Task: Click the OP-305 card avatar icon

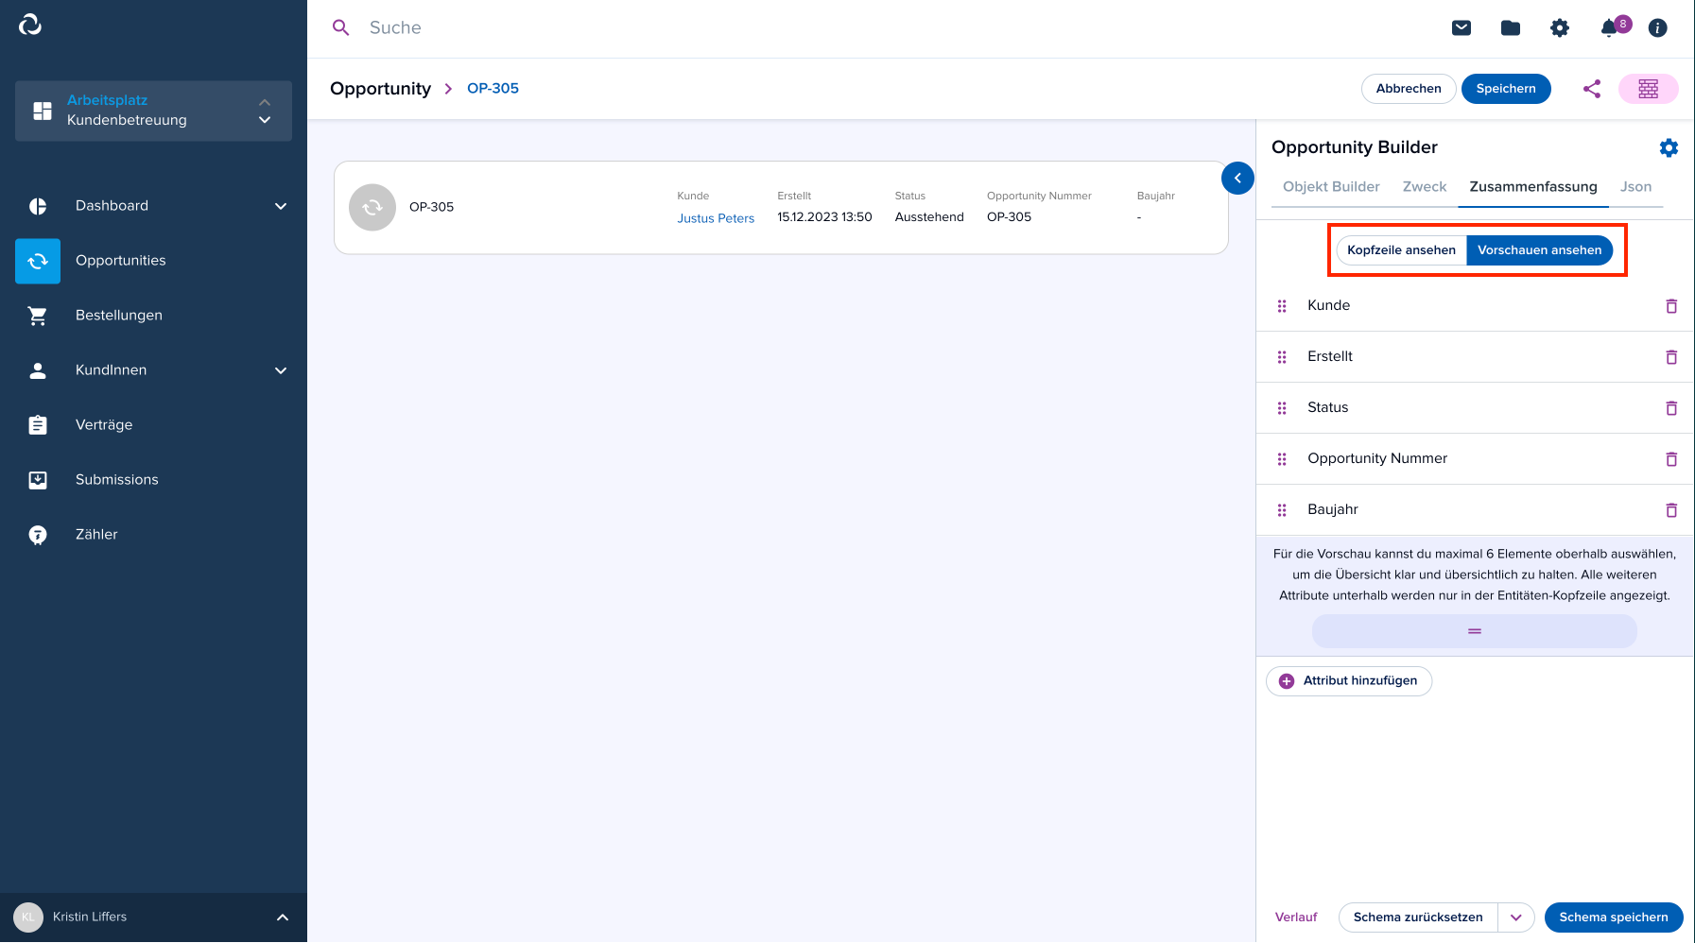Action: click(x=372, y=207)
